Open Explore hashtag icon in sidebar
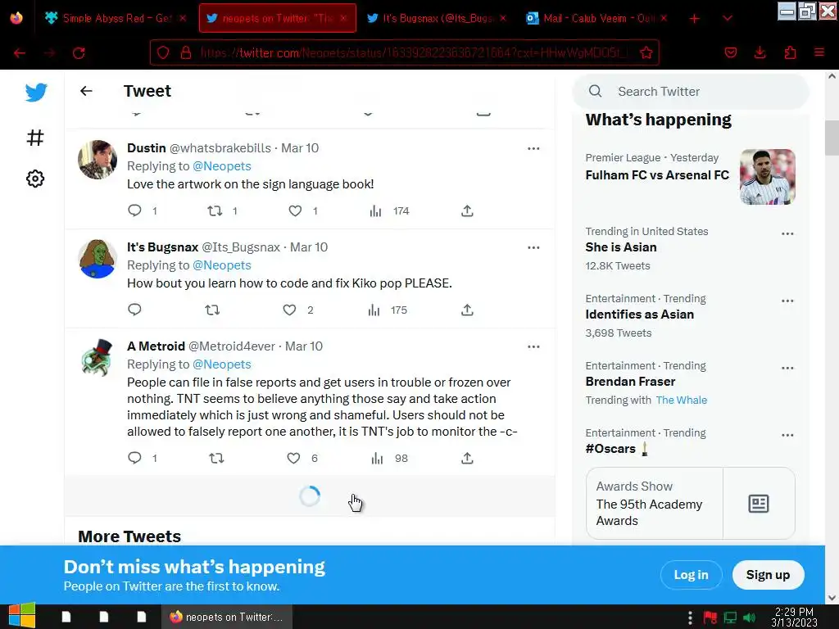The width and height of the screenshot is (839, 629). 35,138
